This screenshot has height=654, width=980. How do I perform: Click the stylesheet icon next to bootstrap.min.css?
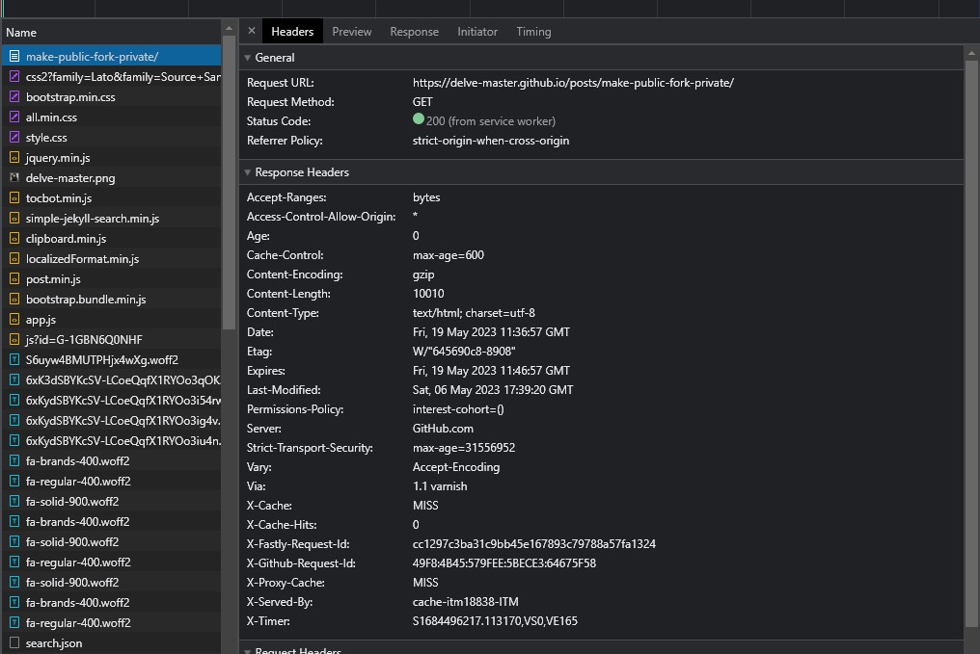(x=14, y=96)
